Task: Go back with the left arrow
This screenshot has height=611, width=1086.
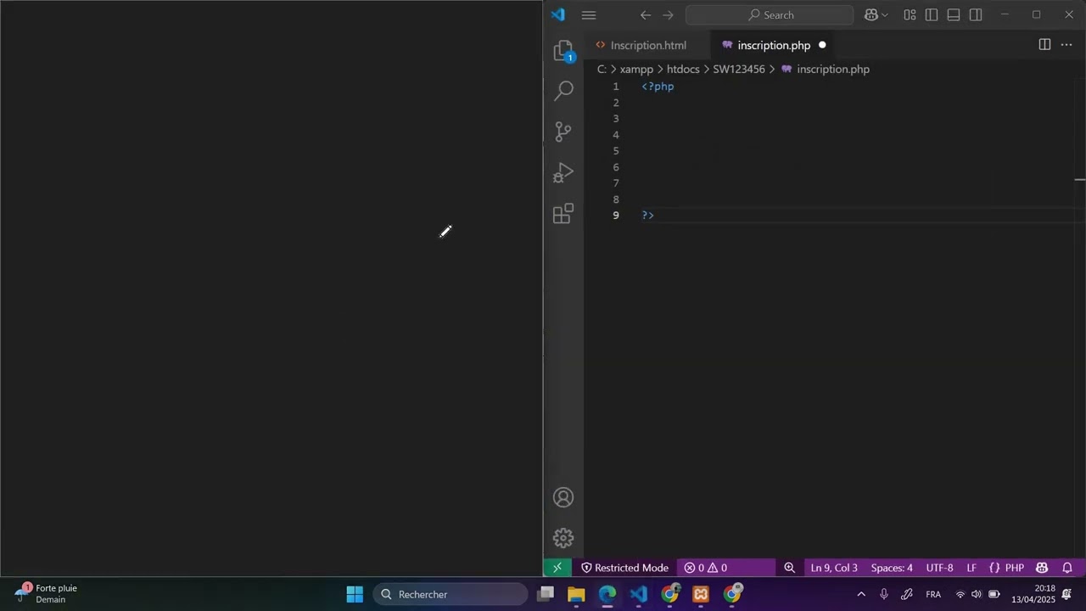Action: click(646, 14)
